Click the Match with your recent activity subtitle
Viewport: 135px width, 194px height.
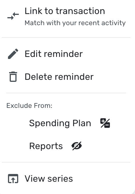[x=75, y=23]
